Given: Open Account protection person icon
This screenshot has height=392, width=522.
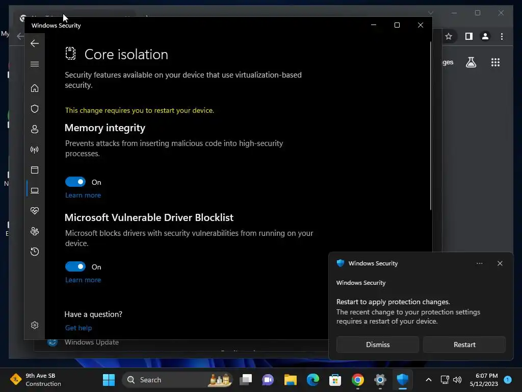Looking at the screenshot, I should click(x=35, y=129).
